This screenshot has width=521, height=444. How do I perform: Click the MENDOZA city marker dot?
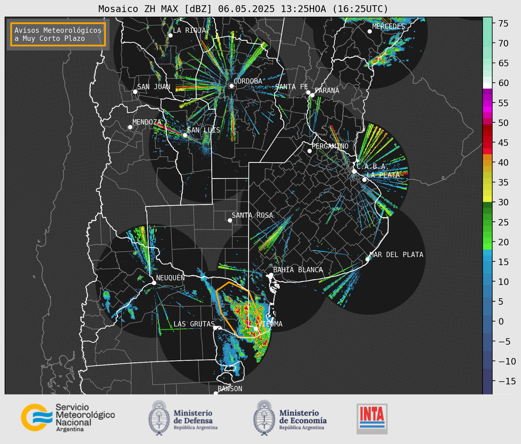pyautogui.click(x=130, y=127)
